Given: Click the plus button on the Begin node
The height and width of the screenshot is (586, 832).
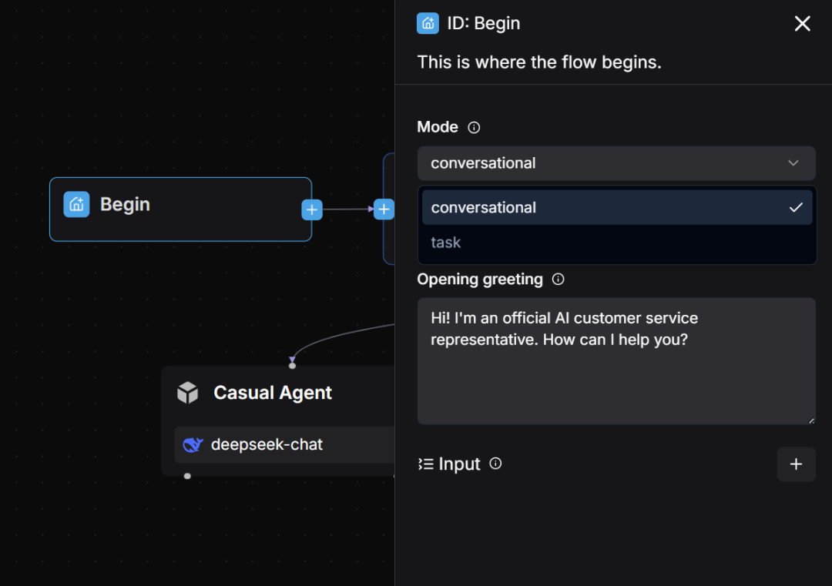Looking at the screenshot, I should 311,209.
